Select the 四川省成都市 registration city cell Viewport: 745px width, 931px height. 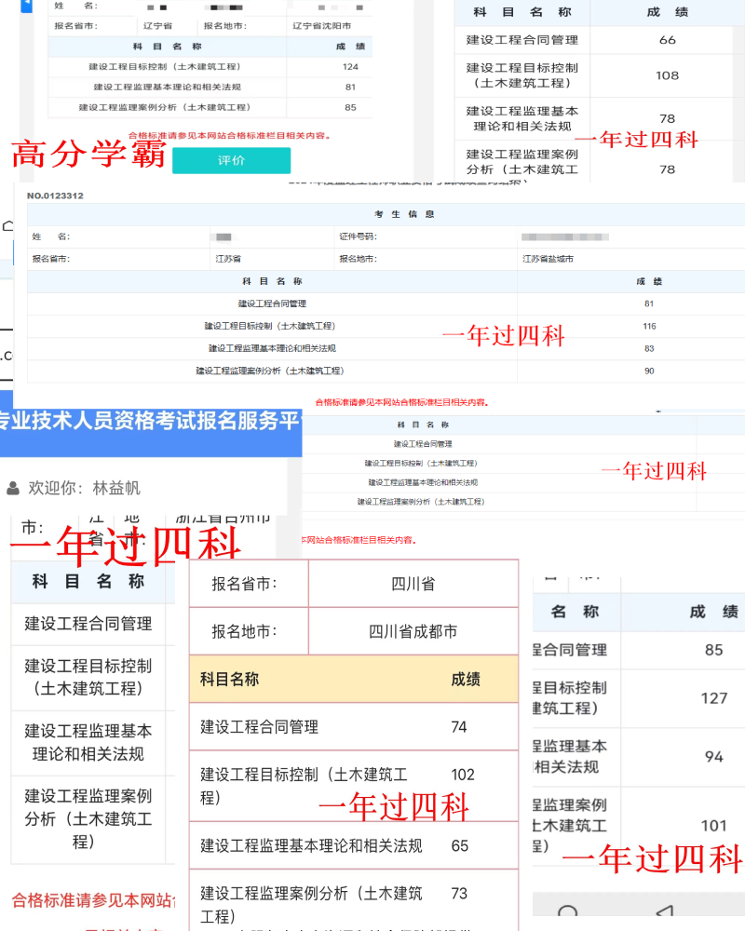pos(413,631)
